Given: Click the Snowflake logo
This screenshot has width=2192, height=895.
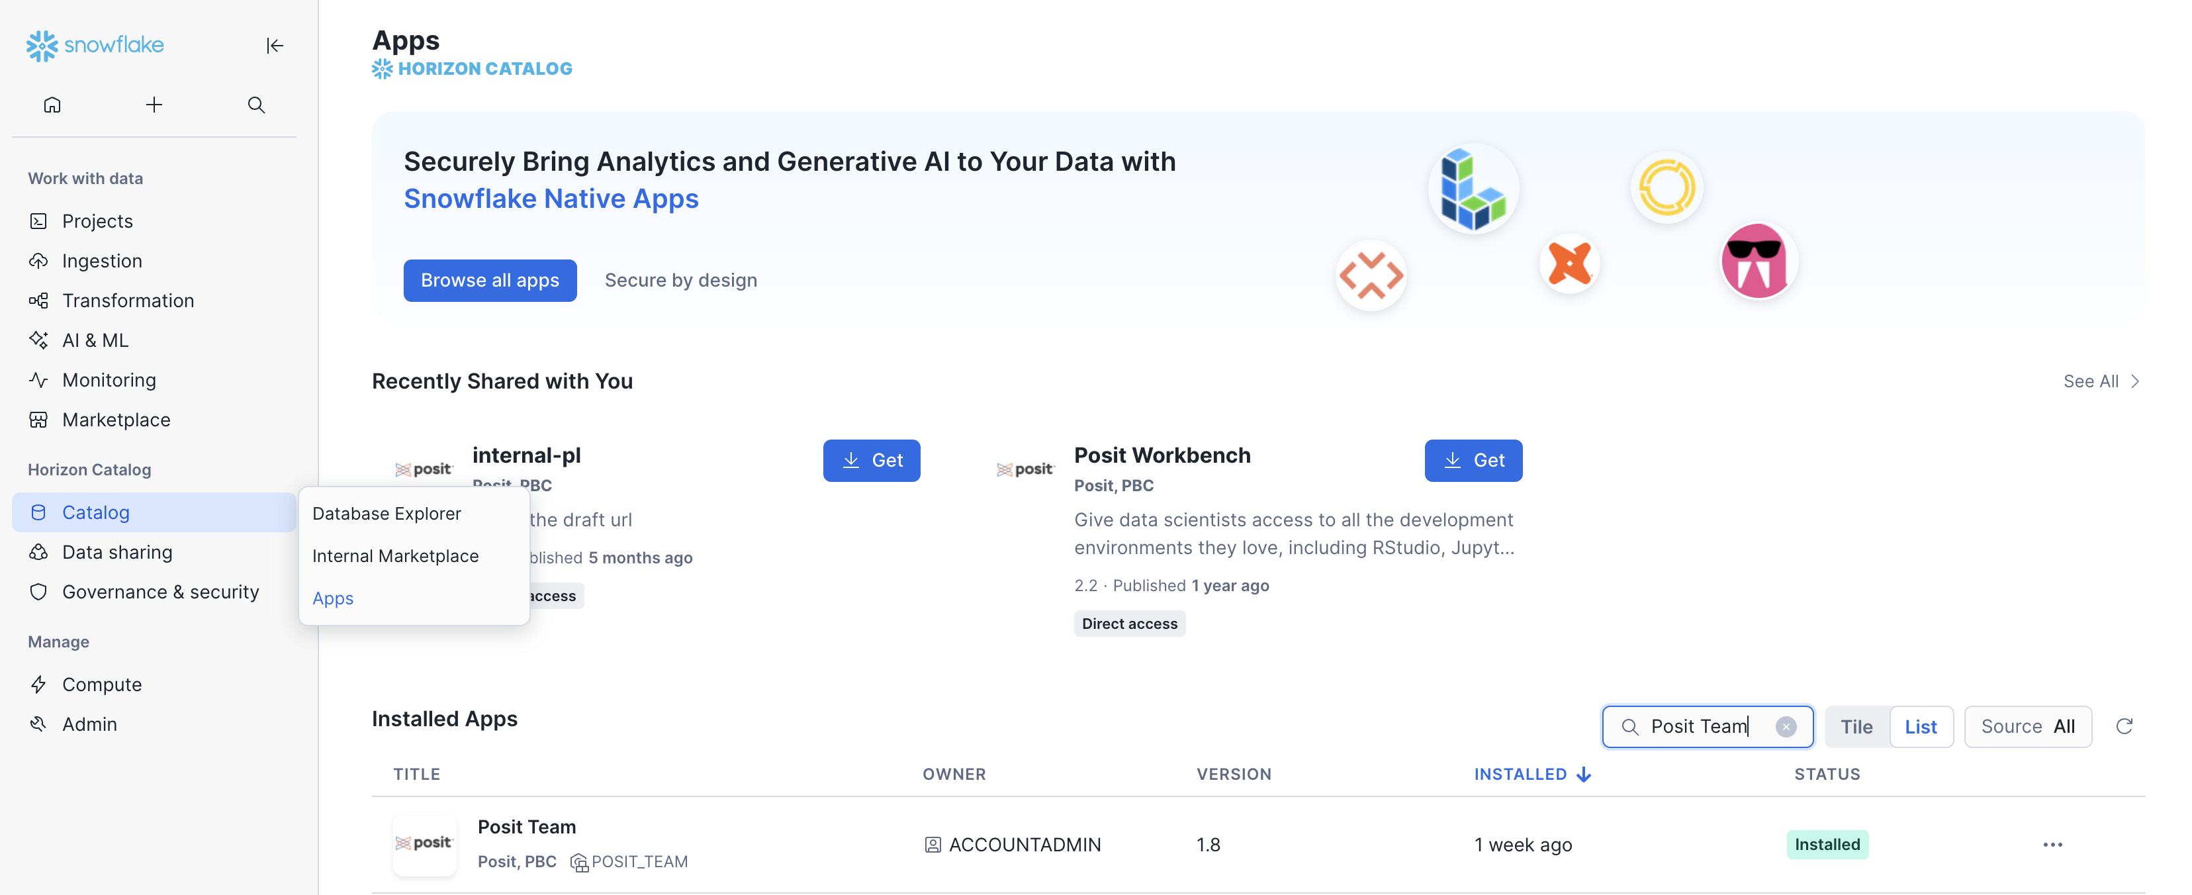Looking at the screenshot, I should click(95, 45).
